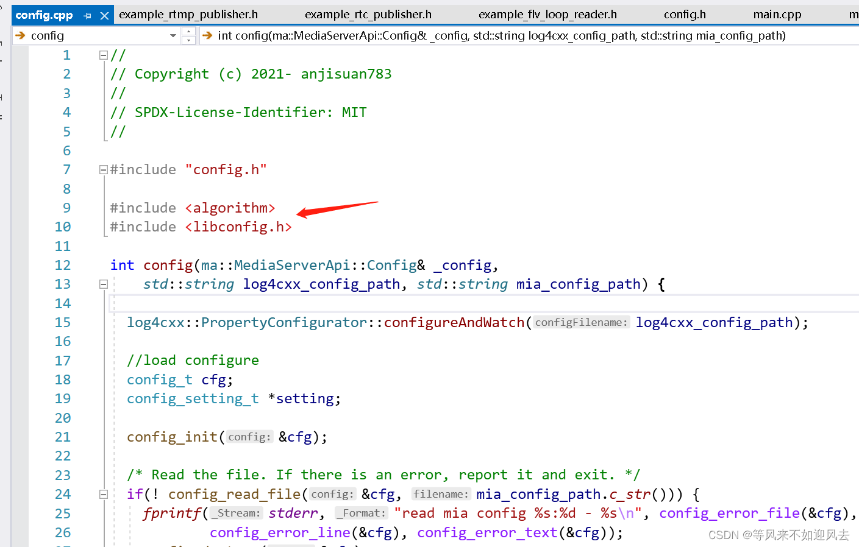Click the up arrow of the member navigation stepper
Viewport: 859px width, 547px height.
point(188,32)
